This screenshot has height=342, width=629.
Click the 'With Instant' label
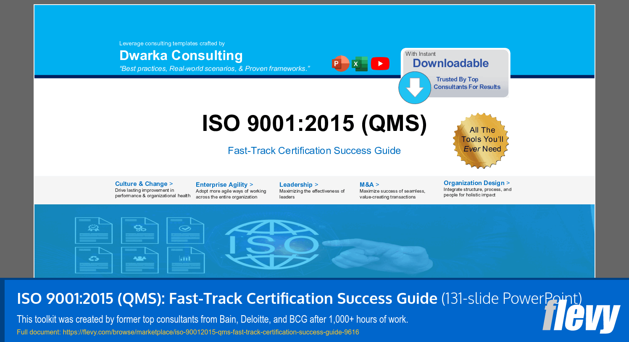coord(420,54)
